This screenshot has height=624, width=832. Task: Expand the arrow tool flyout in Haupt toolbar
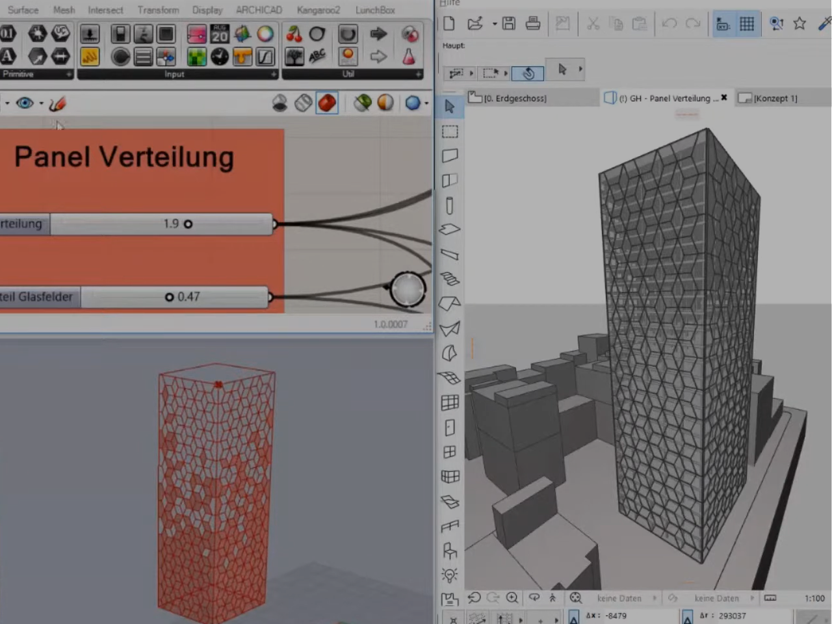click(x=580, y=69)
